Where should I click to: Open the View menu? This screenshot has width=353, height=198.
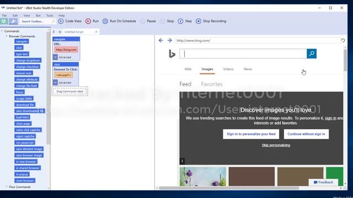(26, 15)
